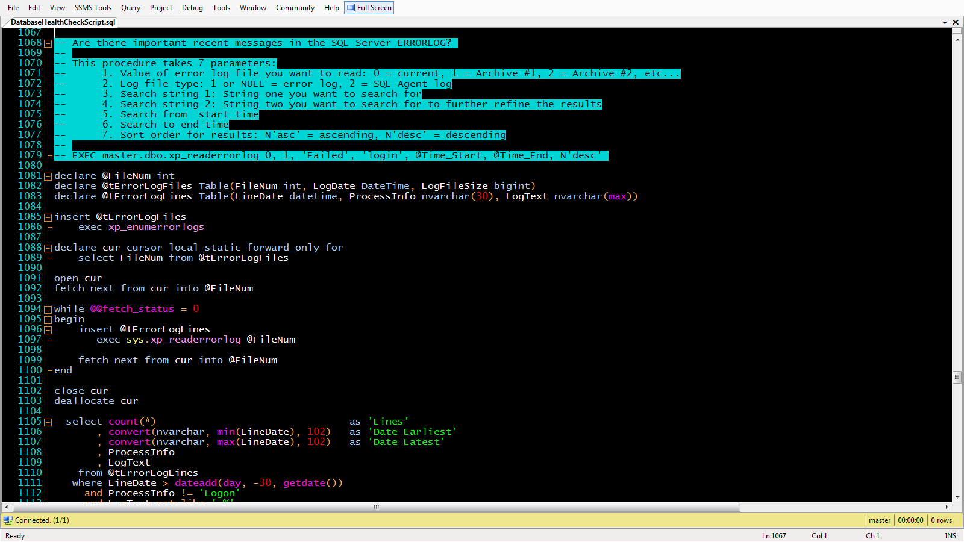
Task: Collapse the comment block at line 1068
Action: click(48, 43)
